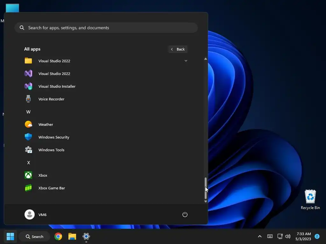Image resolution: width=326 pixels, height=244 pixels.
Task: Click the taskbar Search box
Action: coord(34,236)
